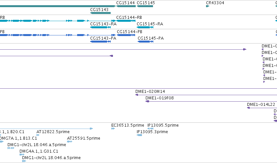The height and width of the screenshot is (163, 277).
Task: Click the EC36513.5prime arrow glyph
Action: tap(113, 129)
